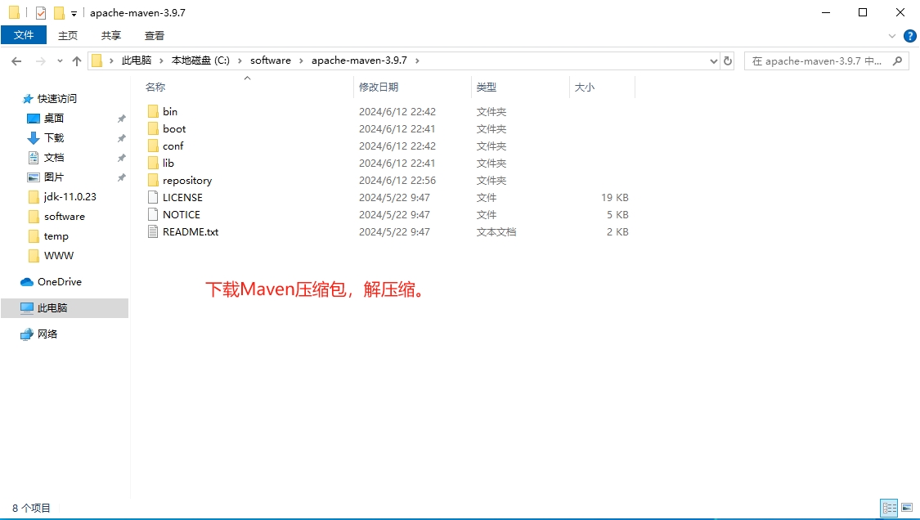Select 快速访问 in navigation pane

pos(57,99)
